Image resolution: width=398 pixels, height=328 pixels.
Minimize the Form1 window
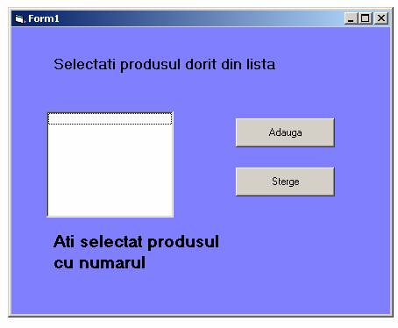click(x=351, y=18)
